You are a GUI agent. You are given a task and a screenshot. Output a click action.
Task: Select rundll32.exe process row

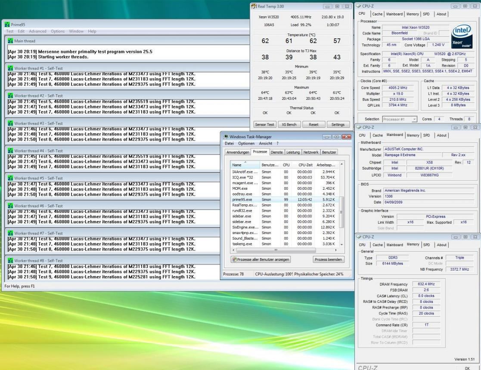click(284, 210)
